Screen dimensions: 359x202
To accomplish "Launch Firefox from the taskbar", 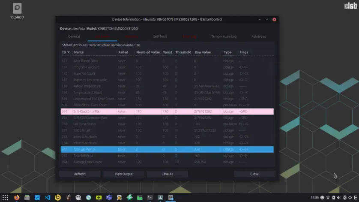I will point(17,197).
